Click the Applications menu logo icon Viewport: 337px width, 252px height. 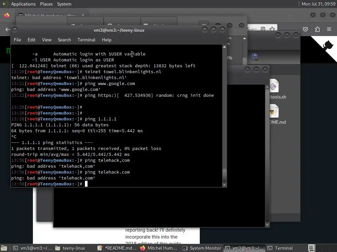click(x=5, y=4)
